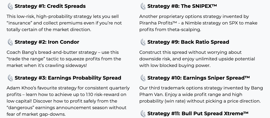The width and height of the screenshot is (270, 118).
Task: Click the Strategy #3: Earnings Probability Spread heading
Action: [68, 78]
